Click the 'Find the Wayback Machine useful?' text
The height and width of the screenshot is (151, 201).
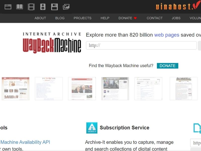tap(121, 66)
